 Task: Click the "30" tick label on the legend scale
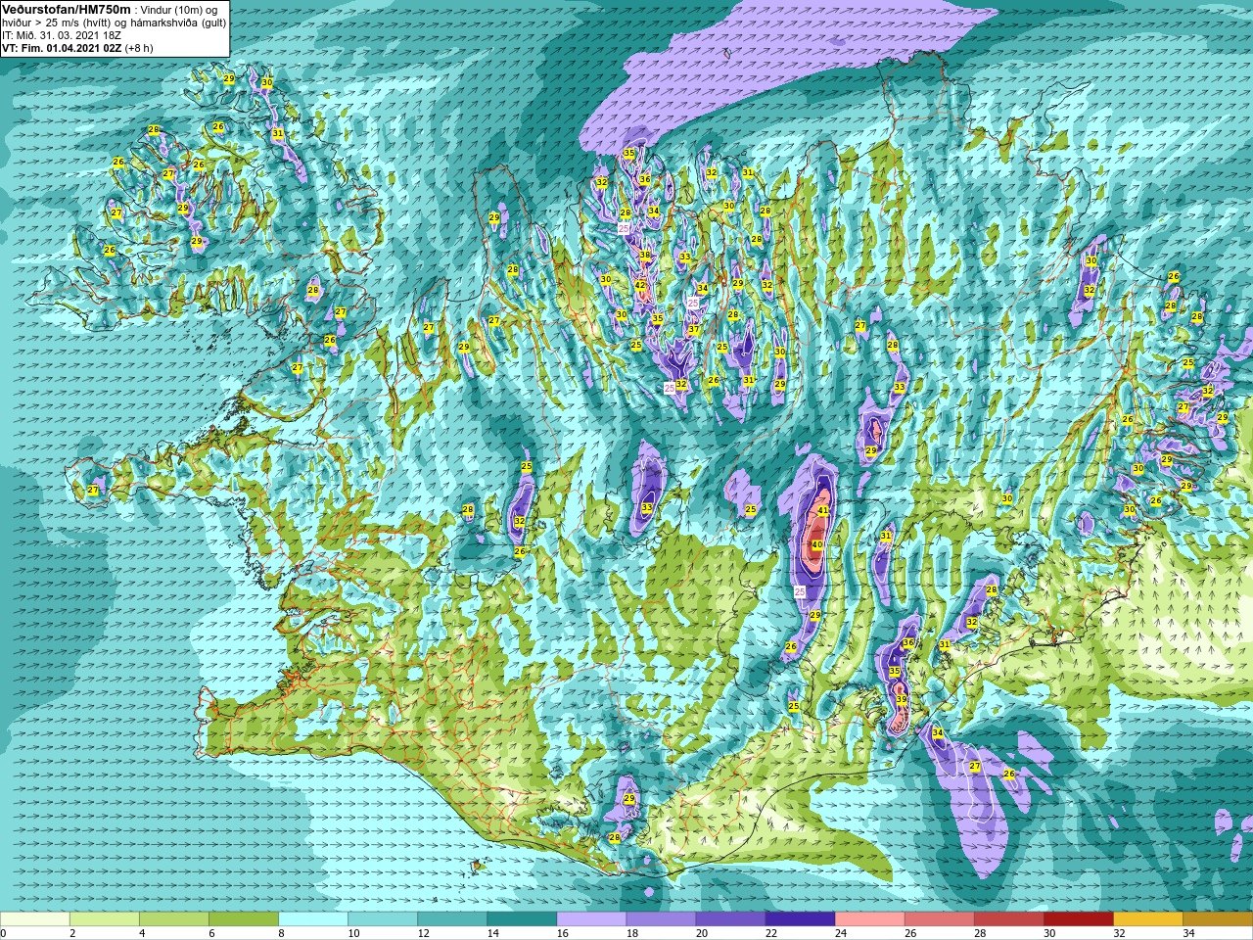[x=1048, y=933]
